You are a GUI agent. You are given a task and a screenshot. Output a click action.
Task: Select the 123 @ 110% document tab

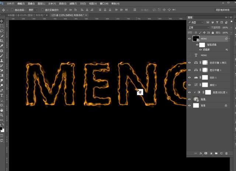pyautogui.click(x=69, y=15)
